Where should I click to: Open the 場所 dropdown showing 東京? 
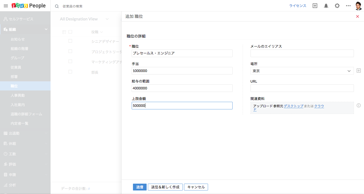click(x=302, y=71)
